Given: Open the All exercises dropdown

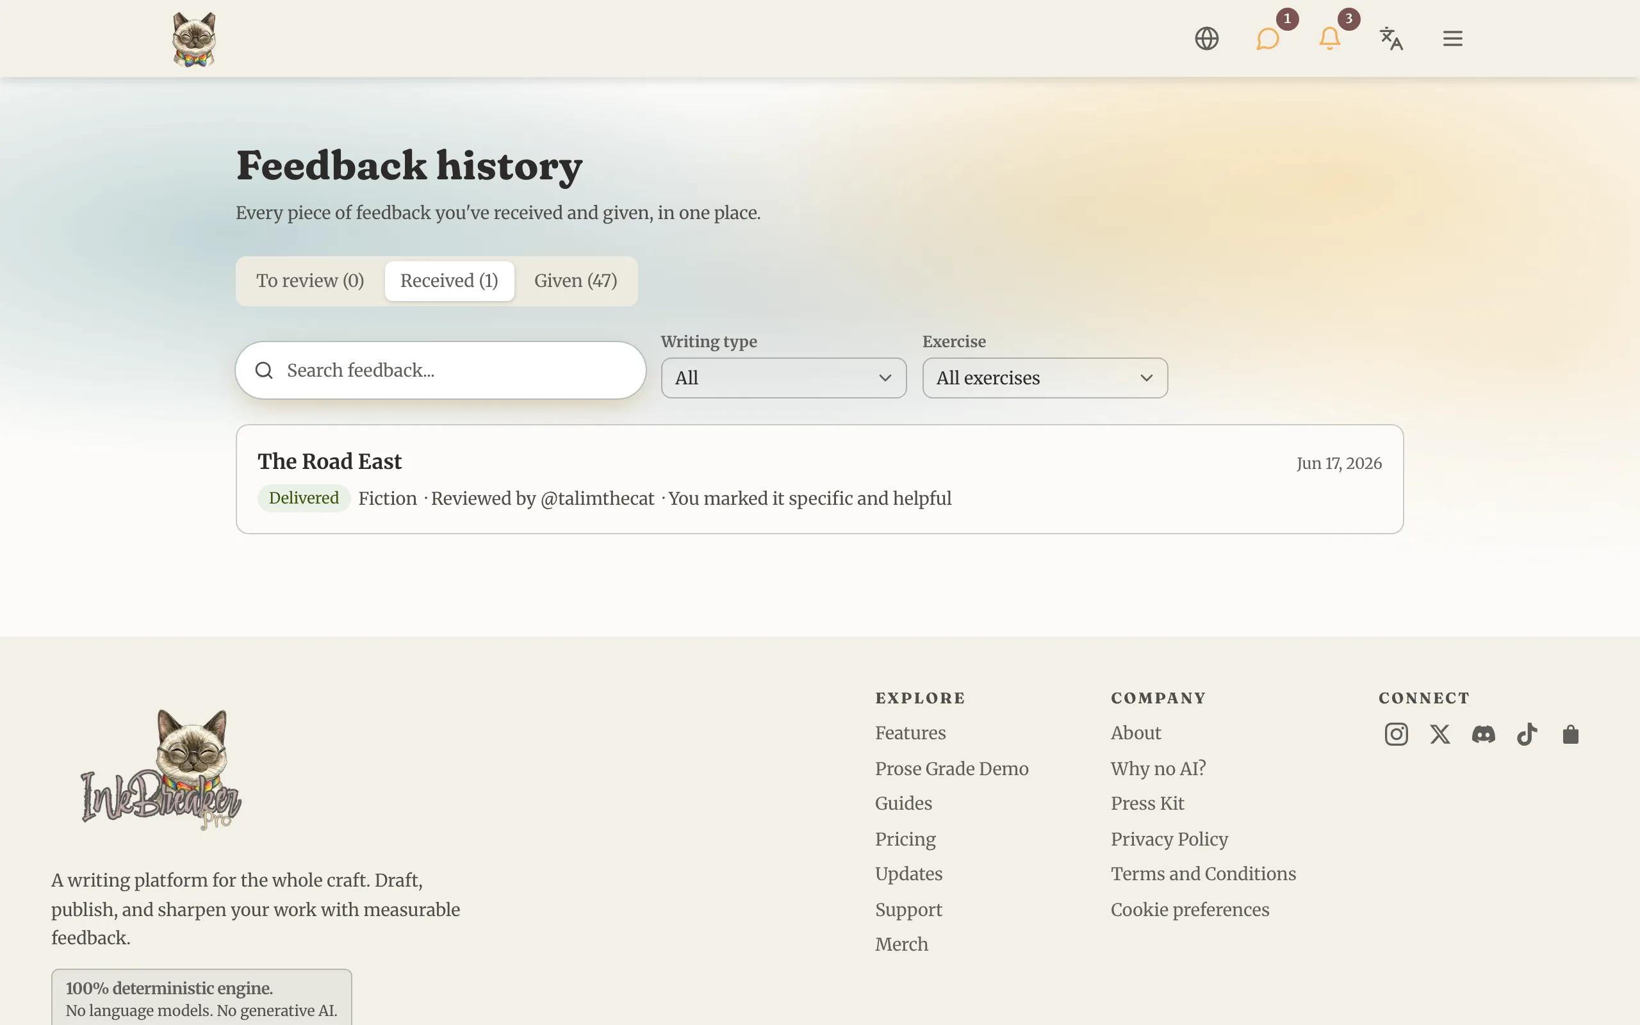Looking at the screenshot, I should pyautogui.click(x=1045, y=377).
